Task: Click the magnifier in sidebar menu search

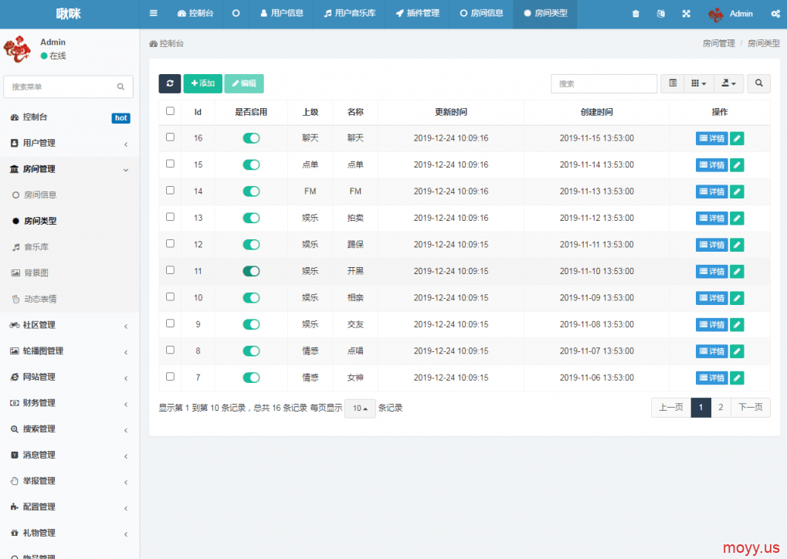Action: pos(120,86)
